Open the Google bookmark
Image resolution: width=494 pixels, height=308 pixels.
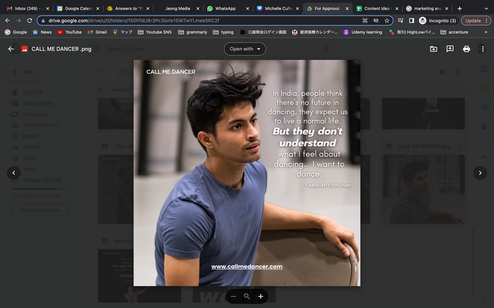click(x=16, y=32)
